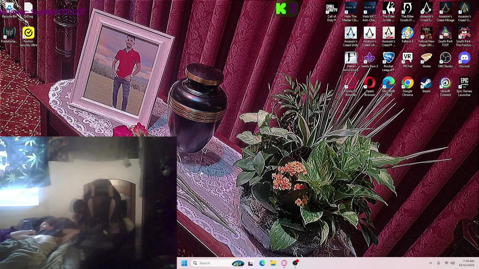The width and height of the screenshot is (479, 269).
Task: Click the microphone tray icon
Action: [439, 263]
